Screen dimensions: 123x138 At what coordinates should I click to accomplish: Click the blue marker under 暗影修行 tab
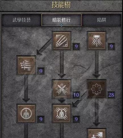click(x=62, y=25)
